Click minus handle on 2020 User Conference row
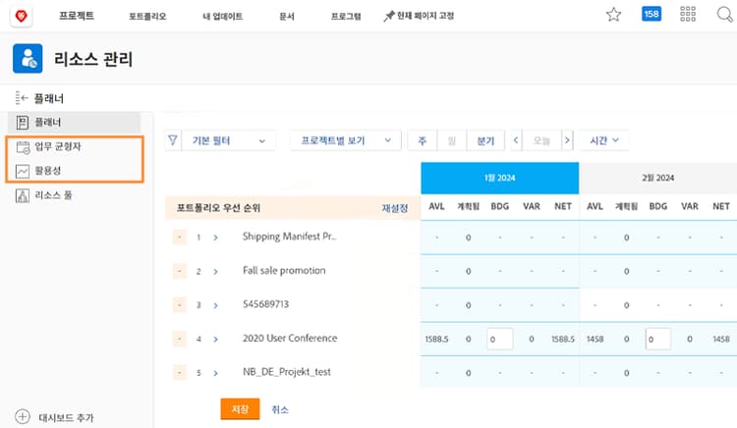Screen dimensions: 737x428 179,339
